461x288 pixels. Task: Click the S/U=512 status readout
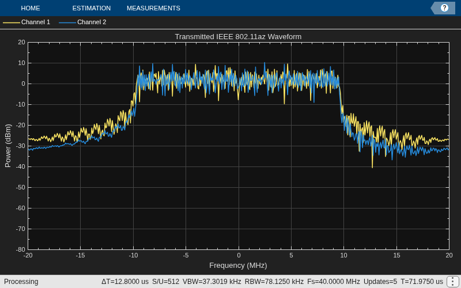point(165,282)
